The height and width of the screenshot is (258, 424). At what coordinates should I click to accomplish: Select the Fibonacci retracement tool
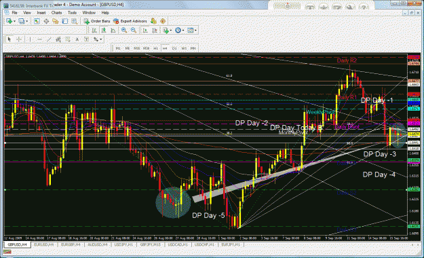pyautogui.click(x=68, y=39)
